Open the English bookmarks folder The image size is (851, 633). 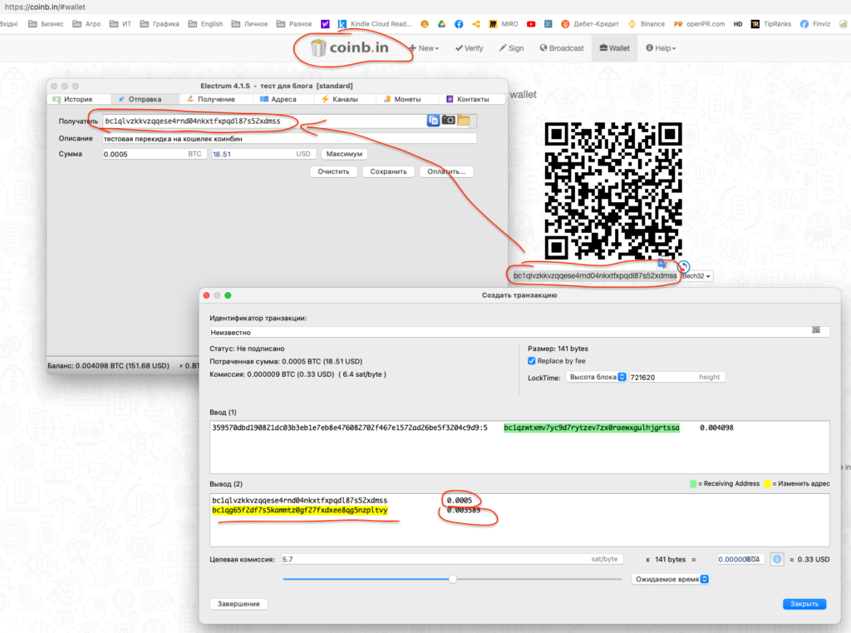[206, 24]
